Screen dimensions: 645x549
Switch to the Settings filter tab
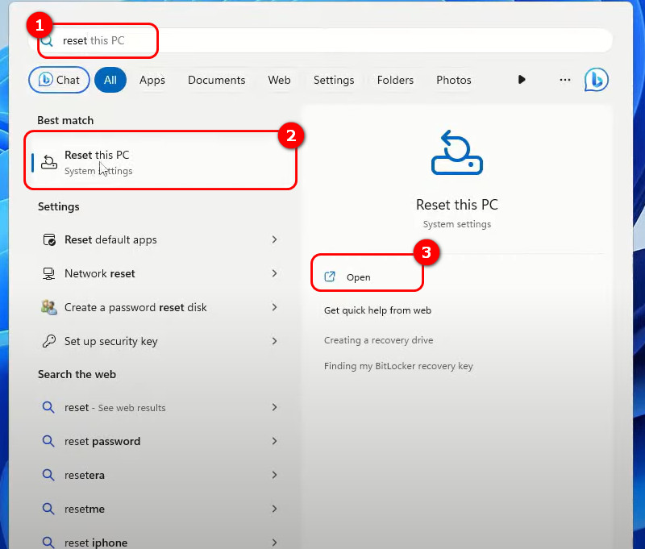[x=334, y=80]
